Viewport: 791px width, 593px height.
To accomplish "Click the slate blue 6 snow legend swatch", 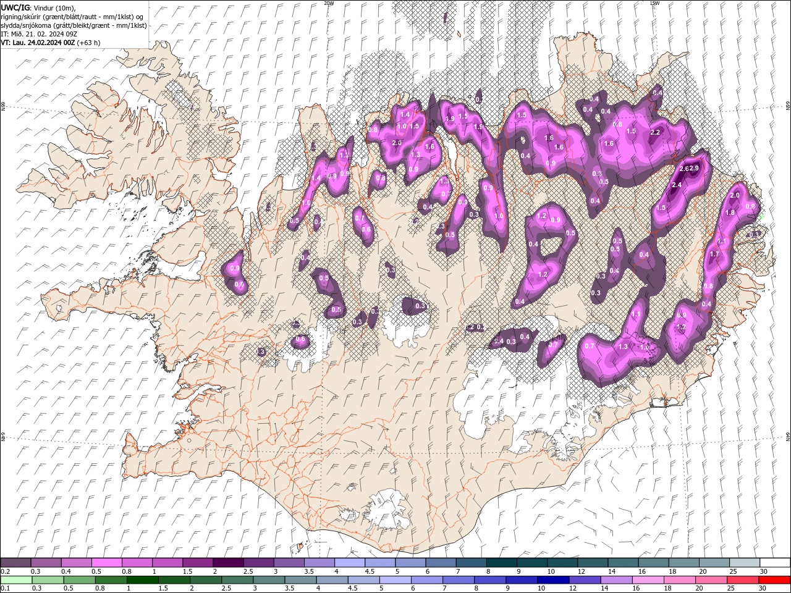I will point(441,563).
